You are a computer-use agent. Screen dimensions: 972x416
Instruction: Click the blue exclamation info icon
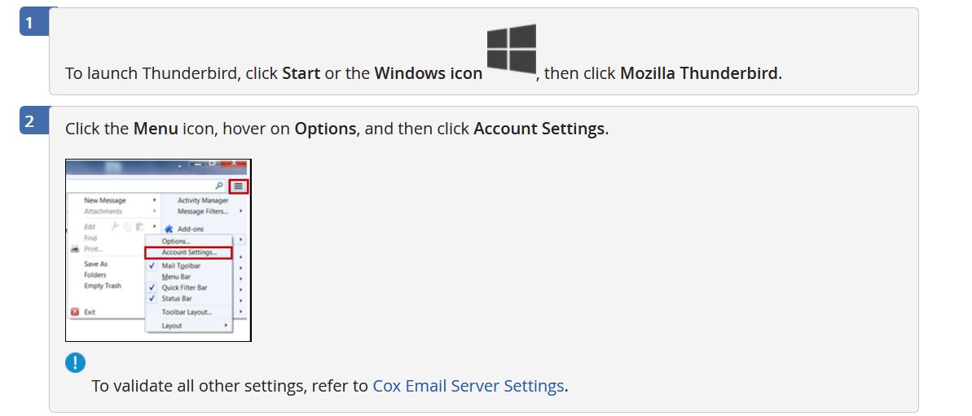76,363
